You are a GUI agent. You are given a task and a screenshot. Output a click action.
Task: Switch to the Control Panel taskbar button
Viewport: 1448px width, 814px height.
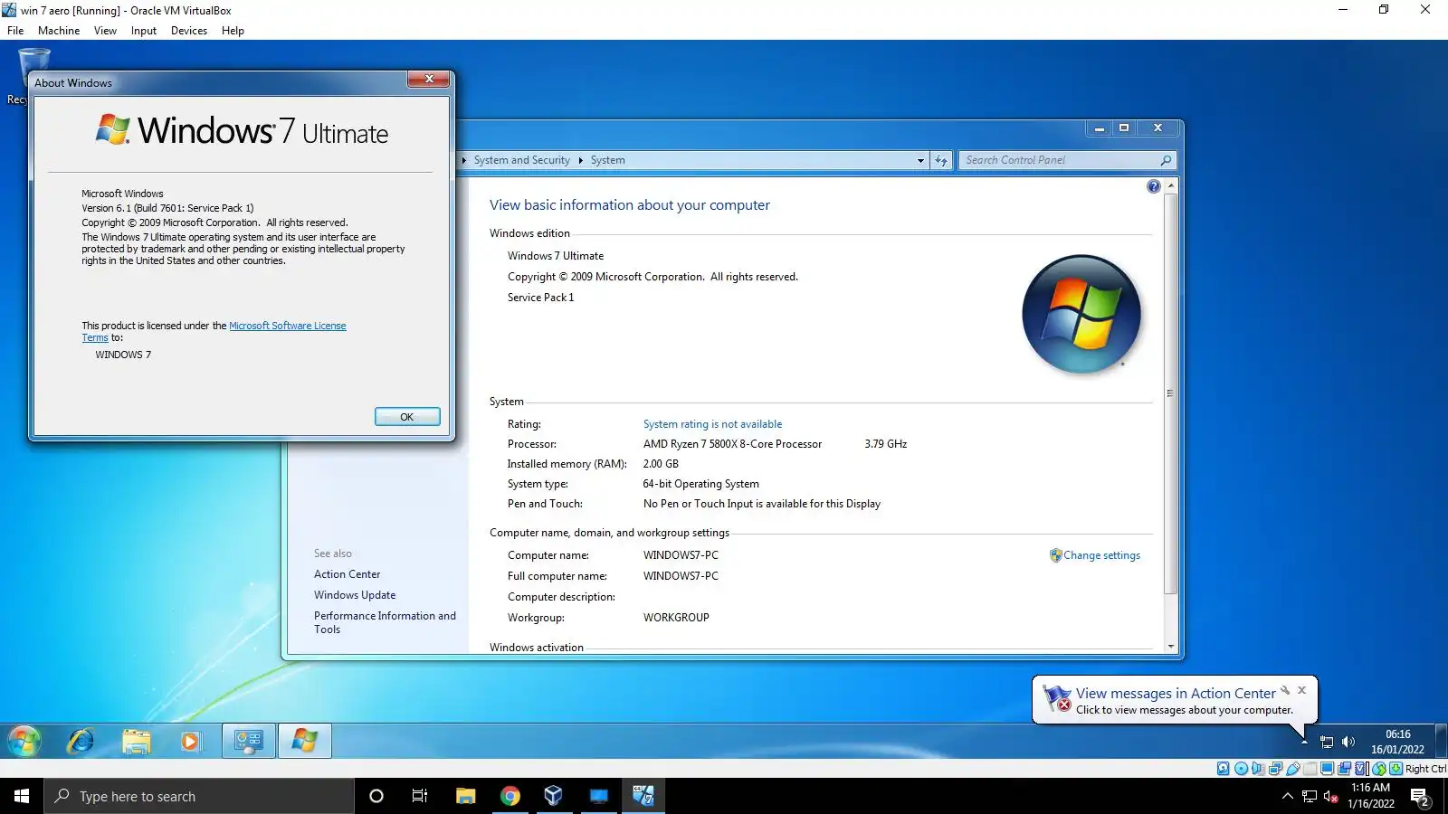tap(249, 741)
